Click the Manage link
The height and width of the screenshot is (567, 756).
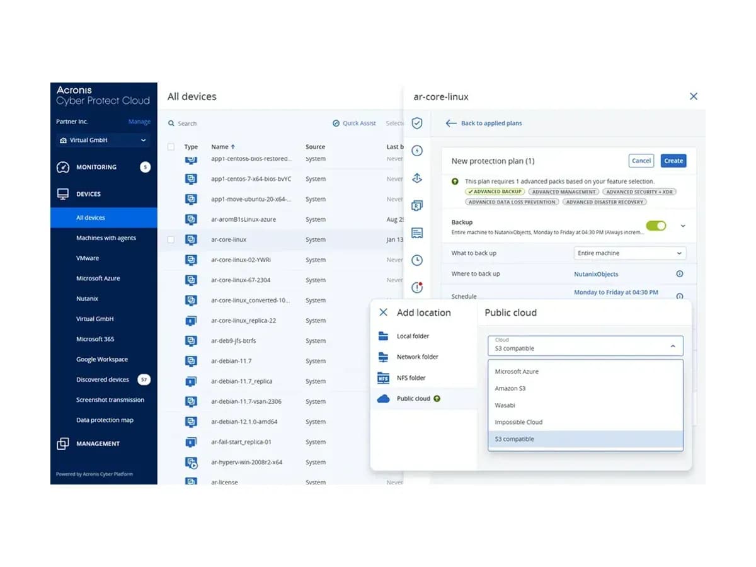(139, 122)
